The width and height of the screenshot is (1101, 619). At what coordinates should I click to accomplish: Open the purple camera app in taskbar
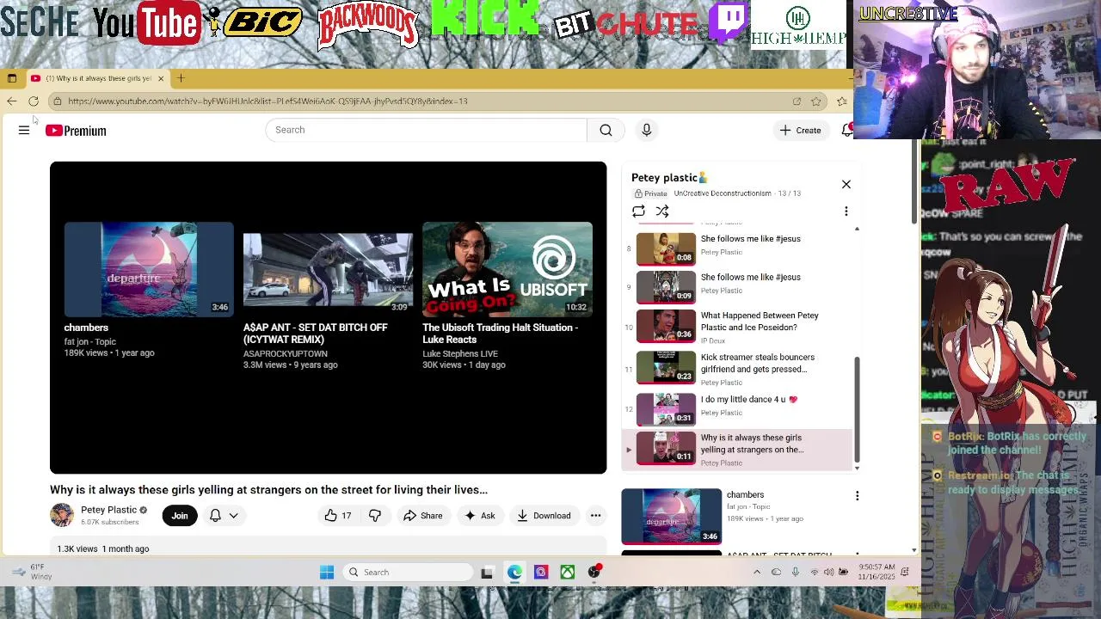(541, 573)
